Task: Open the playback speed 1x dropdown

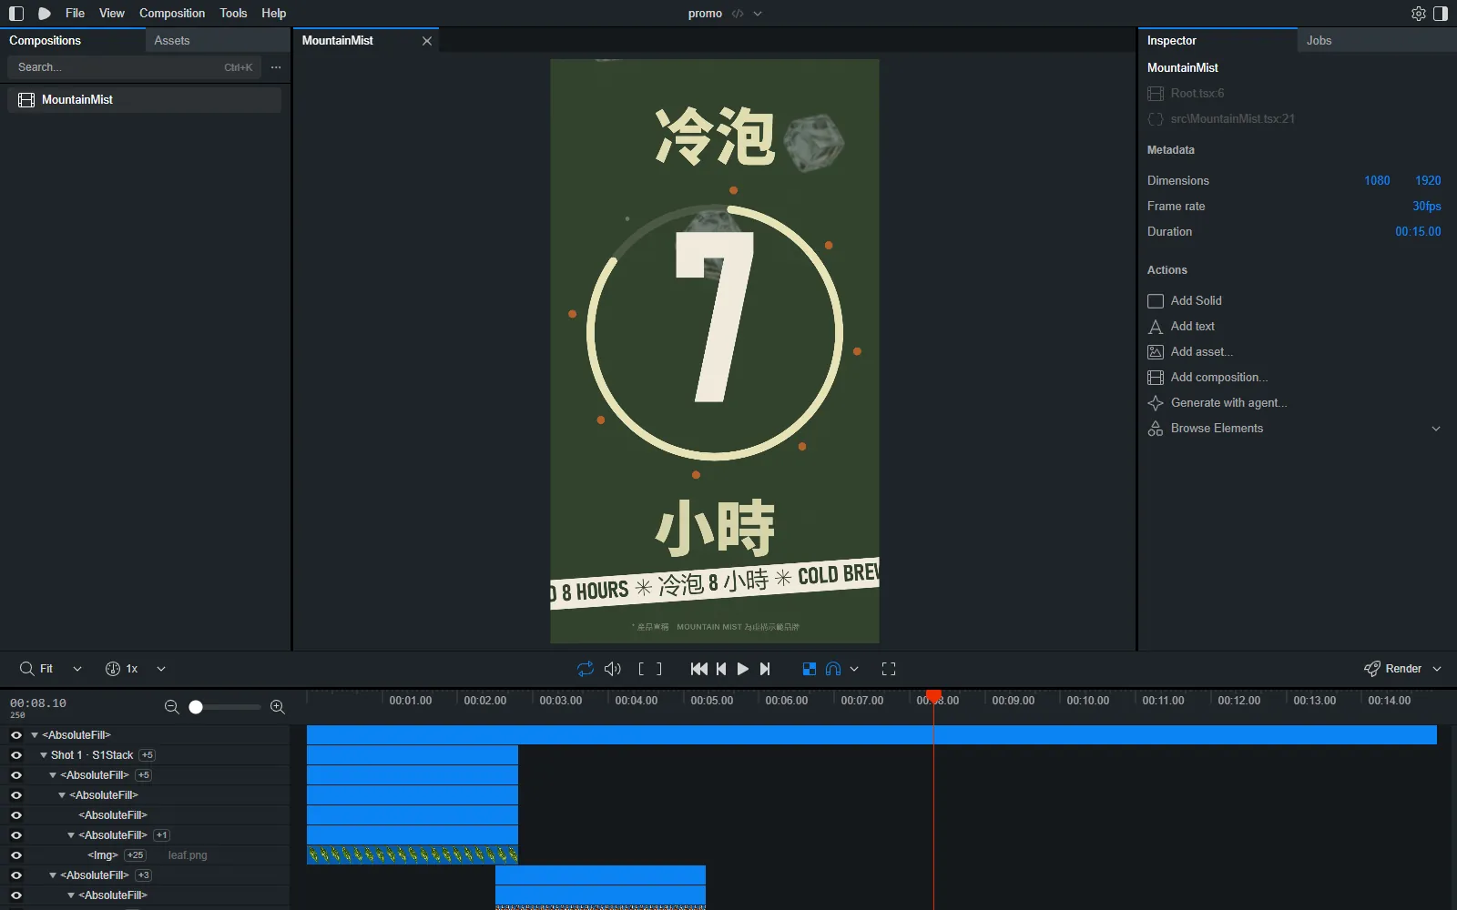Action: coord(161,669)
